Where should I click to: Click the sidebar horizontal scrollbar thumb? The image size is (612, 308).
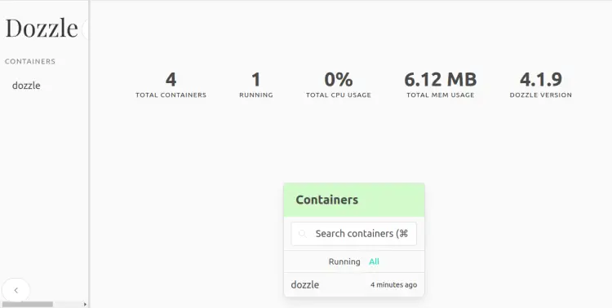click(27, 304)
